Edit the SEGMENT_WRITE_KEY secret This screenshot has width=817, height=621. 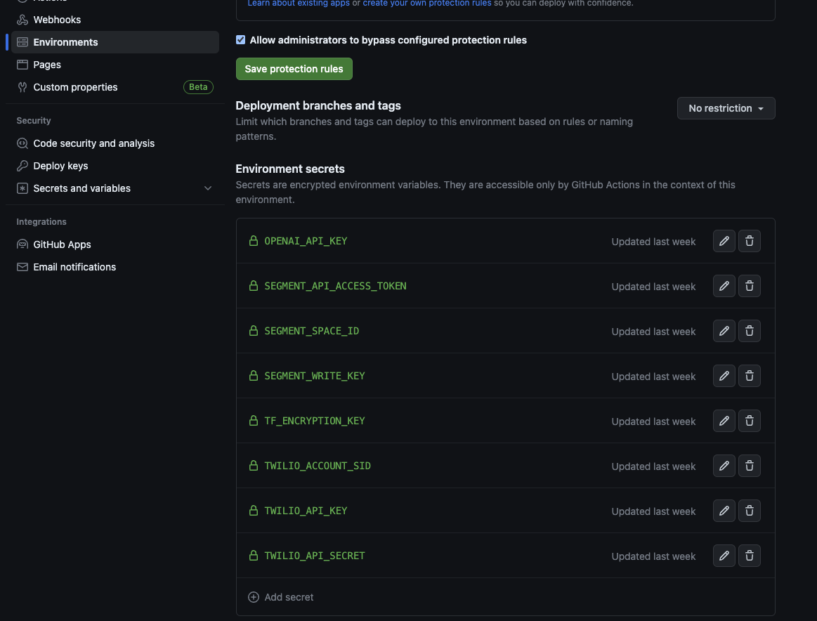click(724, 376)
